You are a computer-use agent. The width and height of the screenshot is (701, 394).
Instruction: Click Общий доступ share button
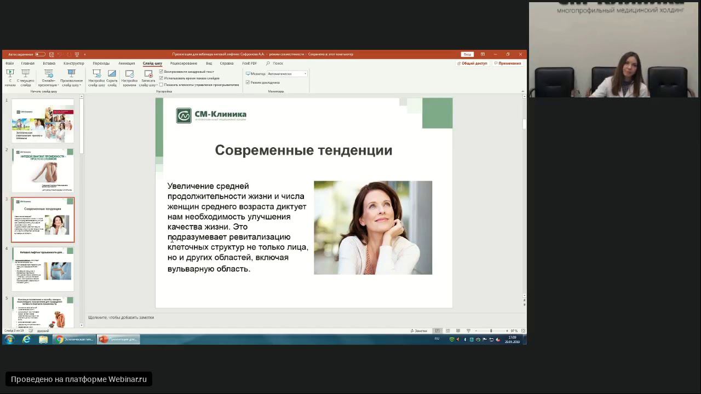click(x=472, y=63)
